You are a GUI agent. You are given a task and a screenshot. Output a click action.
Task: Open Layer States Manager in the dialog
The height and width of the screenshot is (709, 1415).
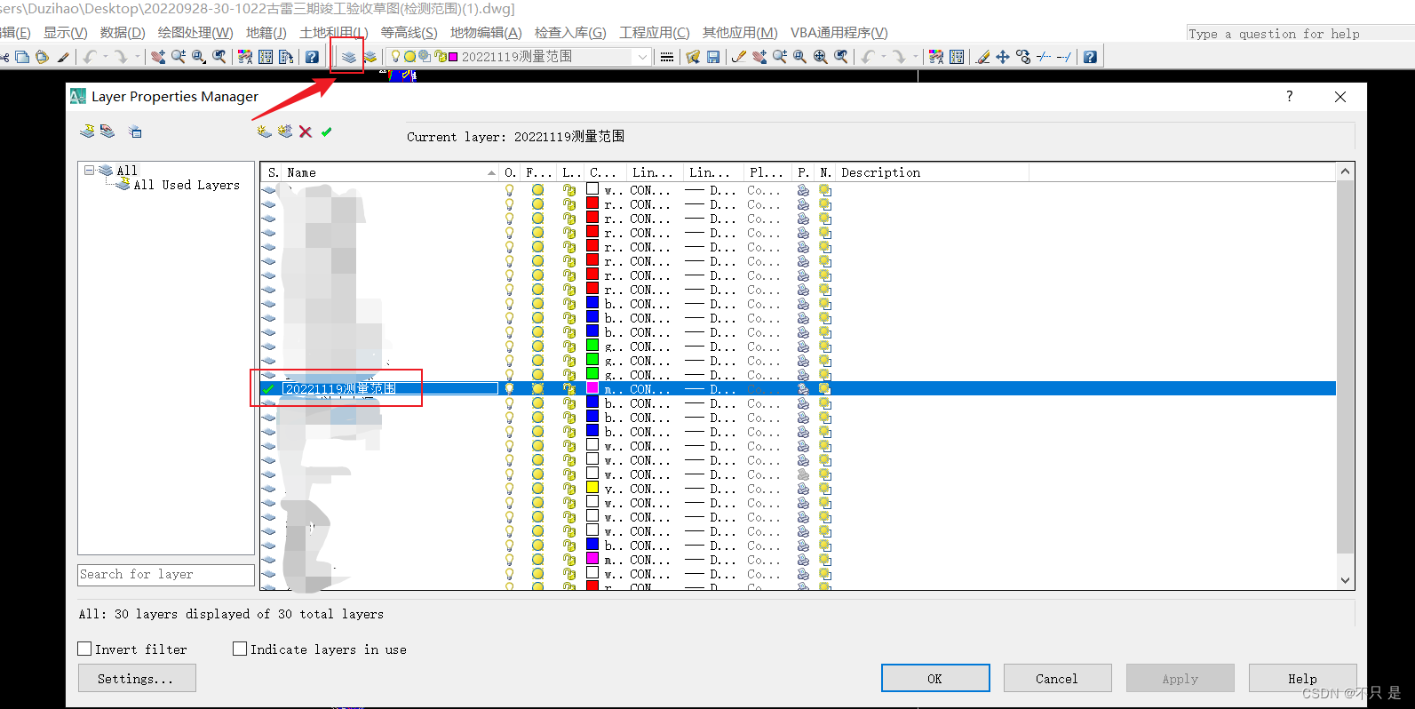click(x=135, y=131)
